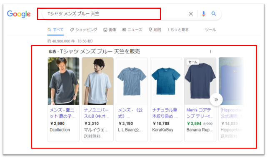
Task: Click the Dcollection seller name
Action: click(x=60, y=130)
